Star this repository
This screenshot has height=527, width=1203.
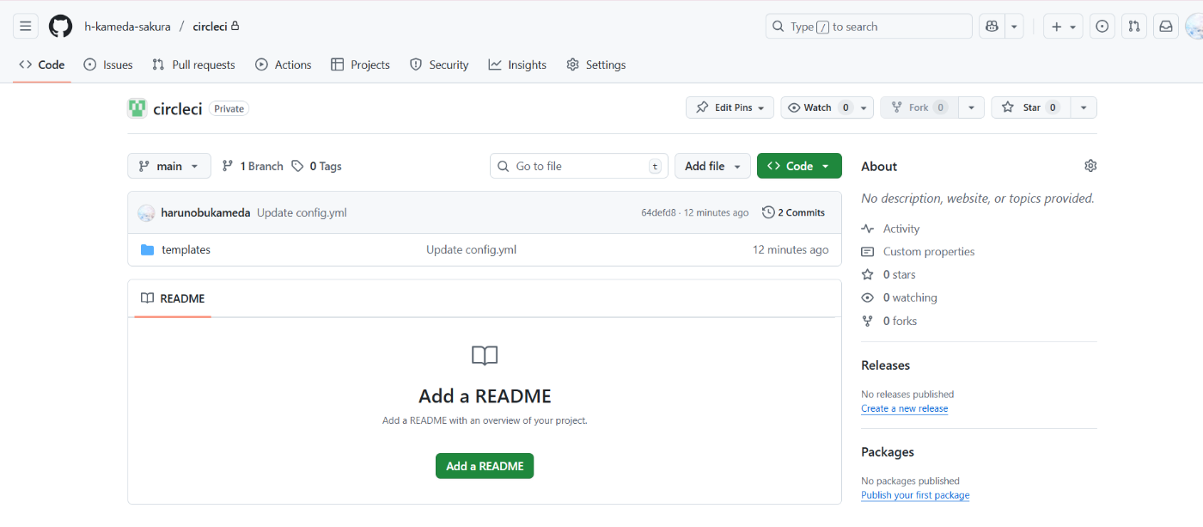coord(1031,107)
